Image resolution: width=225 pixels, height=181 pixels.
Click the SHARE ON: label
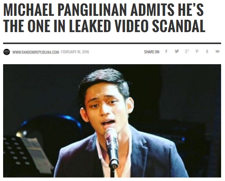152,52
